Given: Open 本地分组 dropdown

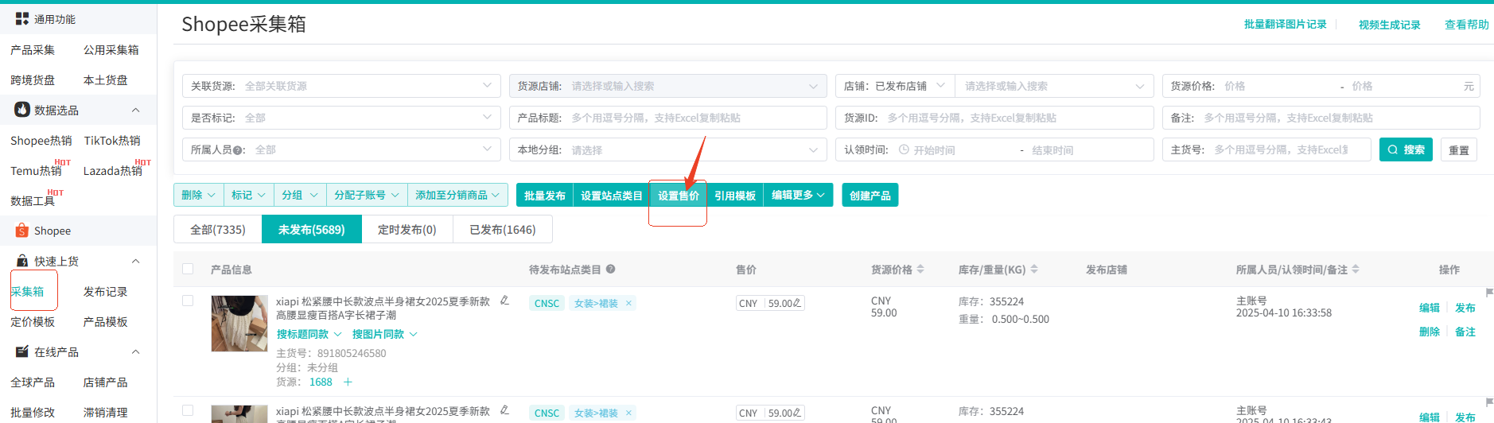Looking at the screenshot, I should (668, 149).
